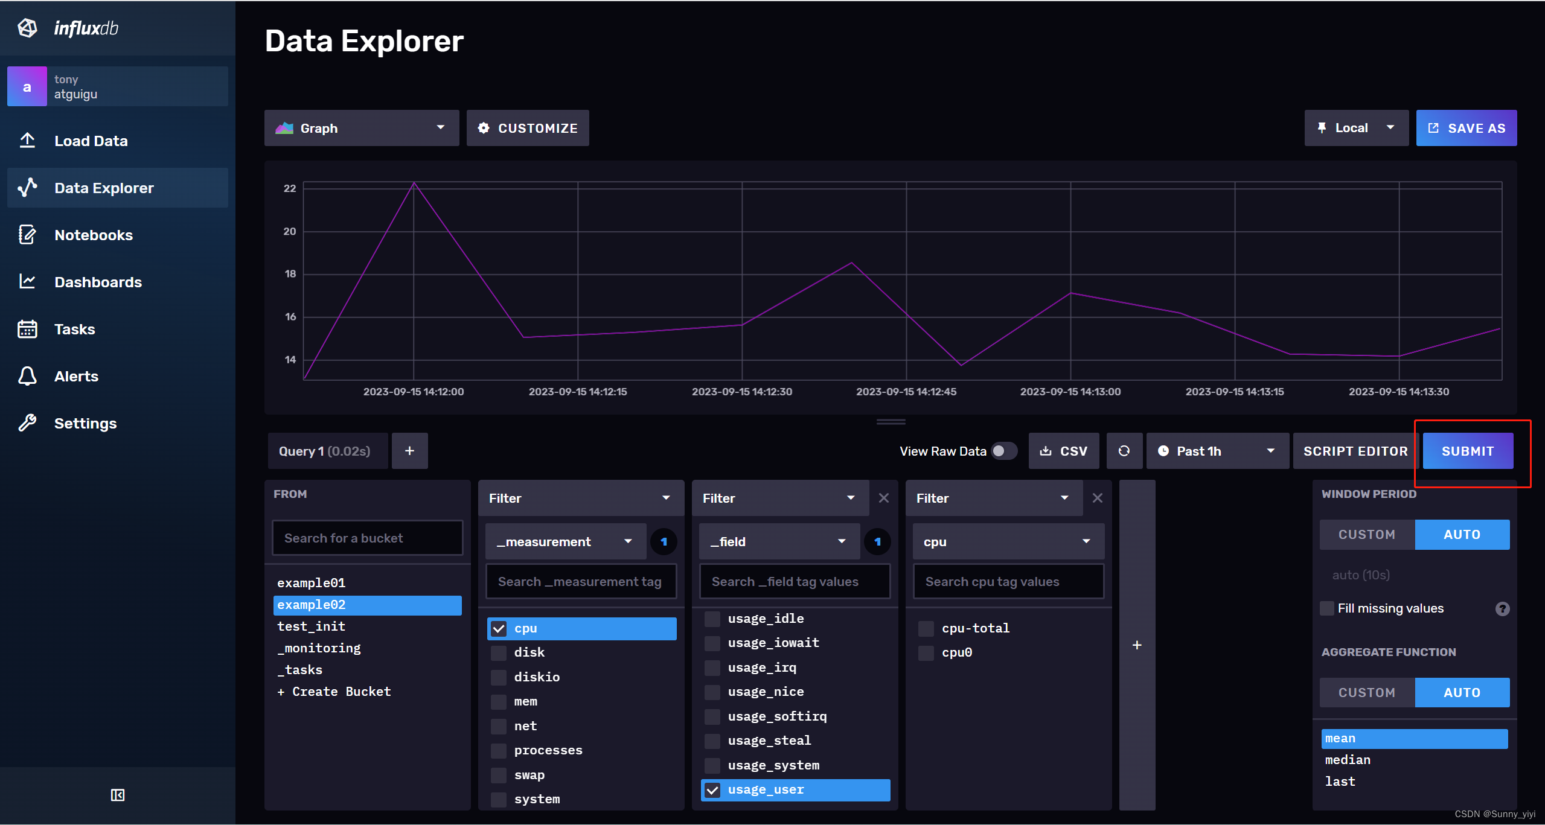The image size is (1545, 825).
Task: Select the example01 bucket
Action: 368,583
